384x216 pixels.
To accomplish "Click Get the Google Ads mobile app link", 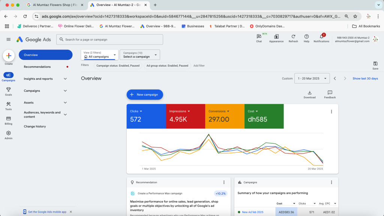I will (47, 212).
